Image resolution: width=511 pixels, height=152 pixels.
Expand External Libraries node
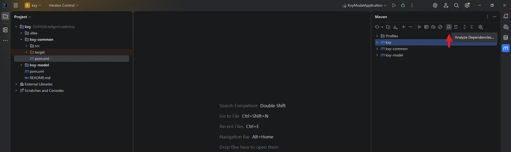coord(16,84)
